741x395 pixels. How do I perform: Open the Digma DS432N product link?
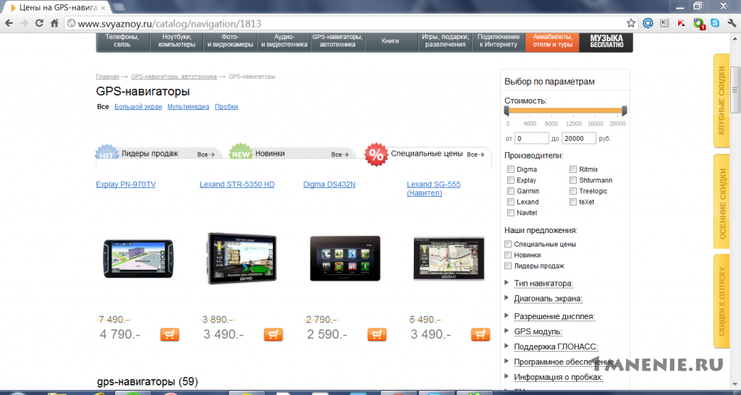pos(329,184)
